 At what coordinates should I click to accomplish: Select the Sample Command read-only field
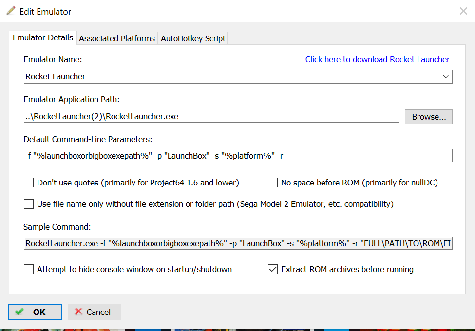[238, 243]
